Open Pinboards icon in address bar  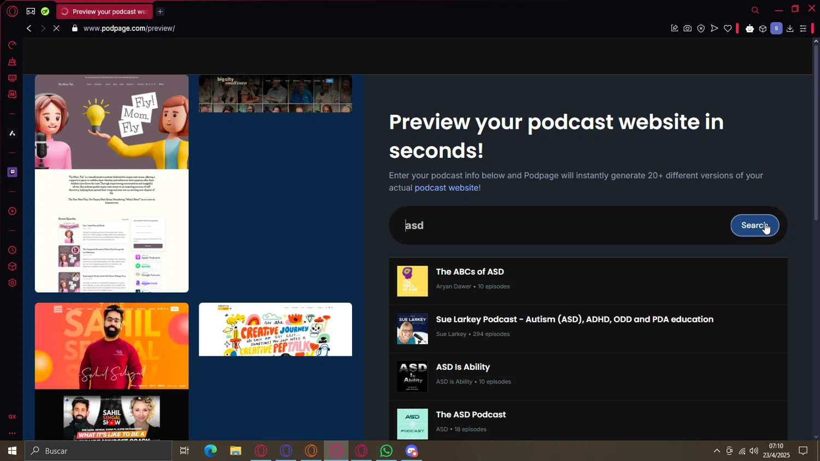674,28
